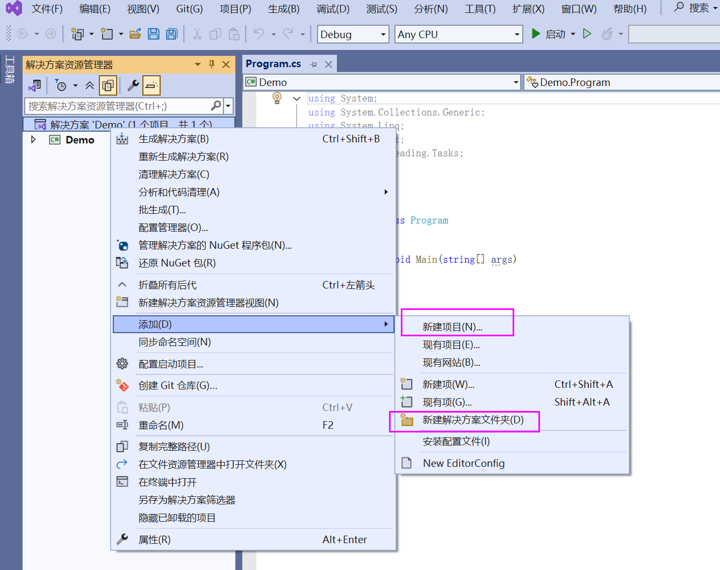
Task: Select 清理解决方案(C)
Action: (x=253, y=174)
